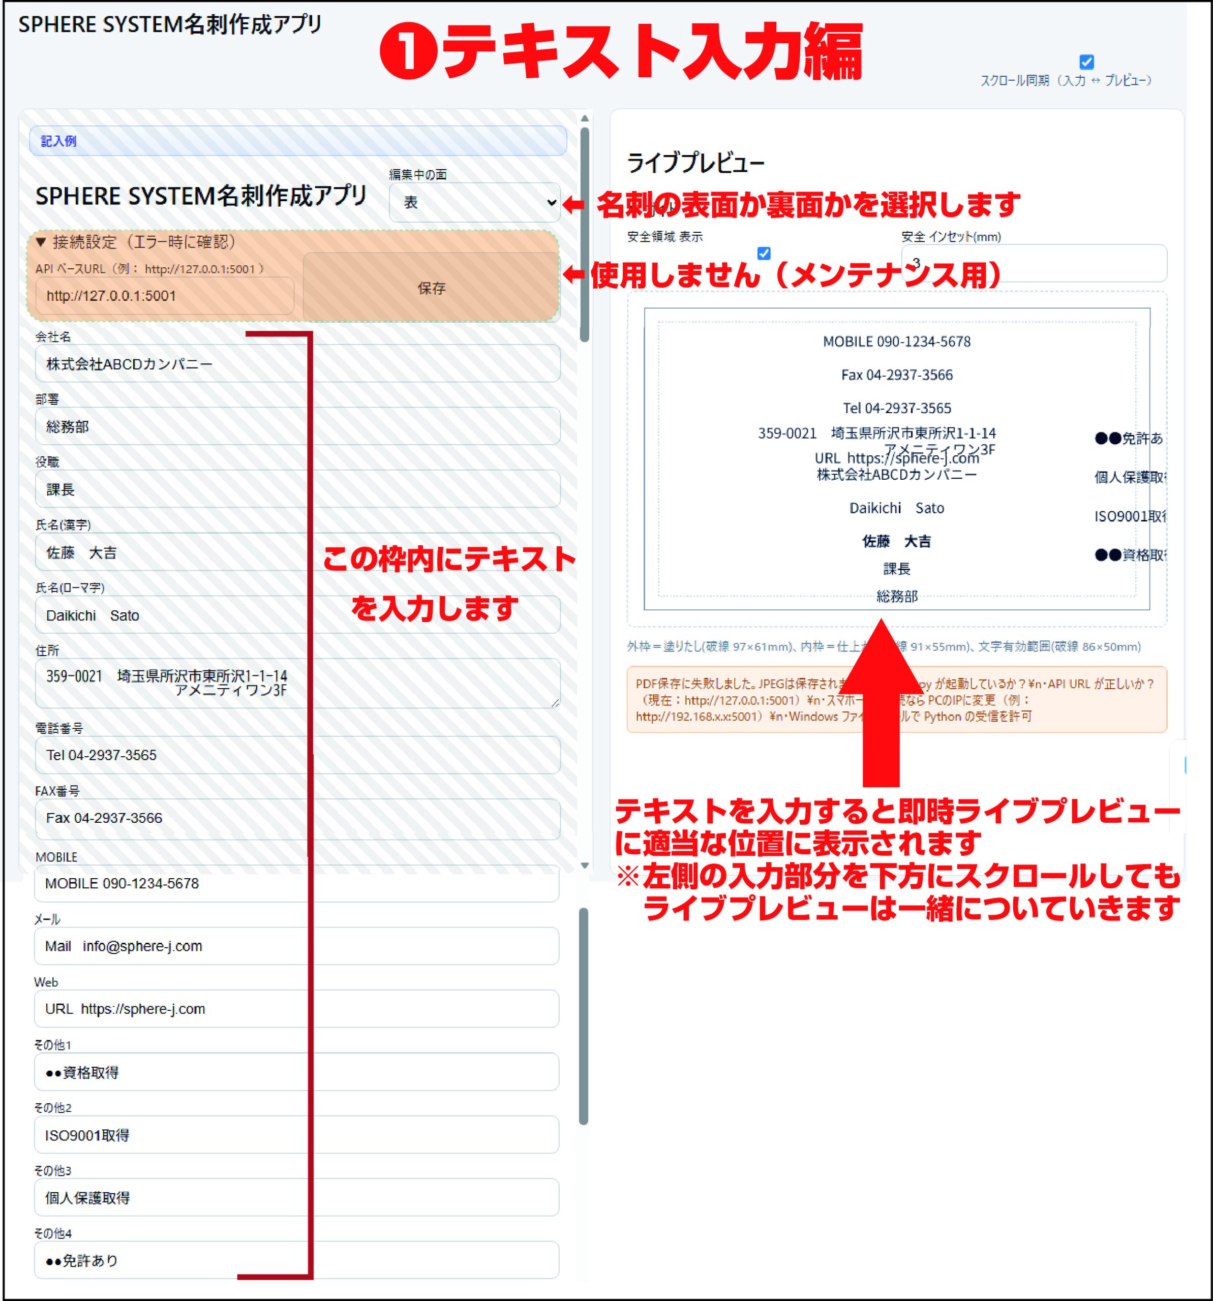This screenshot has width=1213, height=1301.
Task: Toggle the 安全領域 表示 checkbox
Action: [763, 253]
